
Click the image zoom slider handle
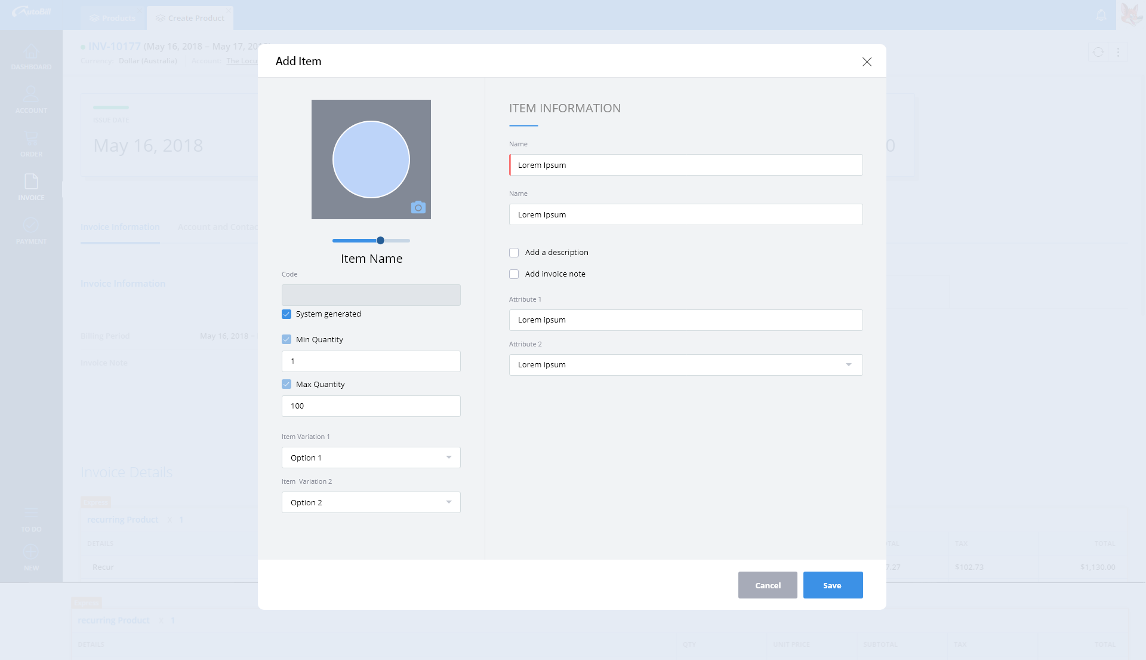point(380,241)
